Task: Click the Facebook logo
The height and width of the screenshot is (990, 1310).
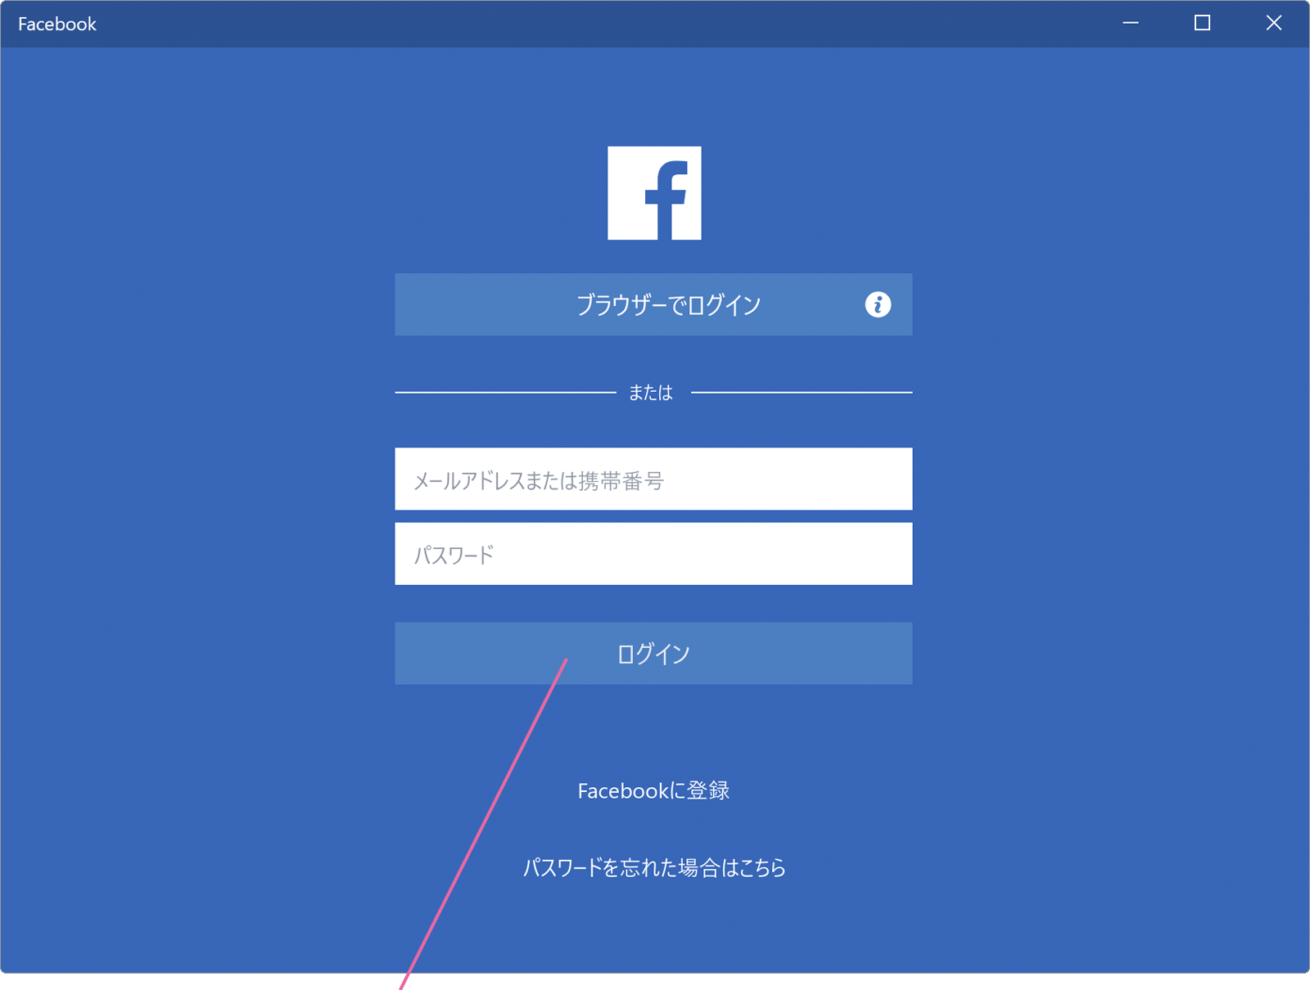Action: [654, 193]
